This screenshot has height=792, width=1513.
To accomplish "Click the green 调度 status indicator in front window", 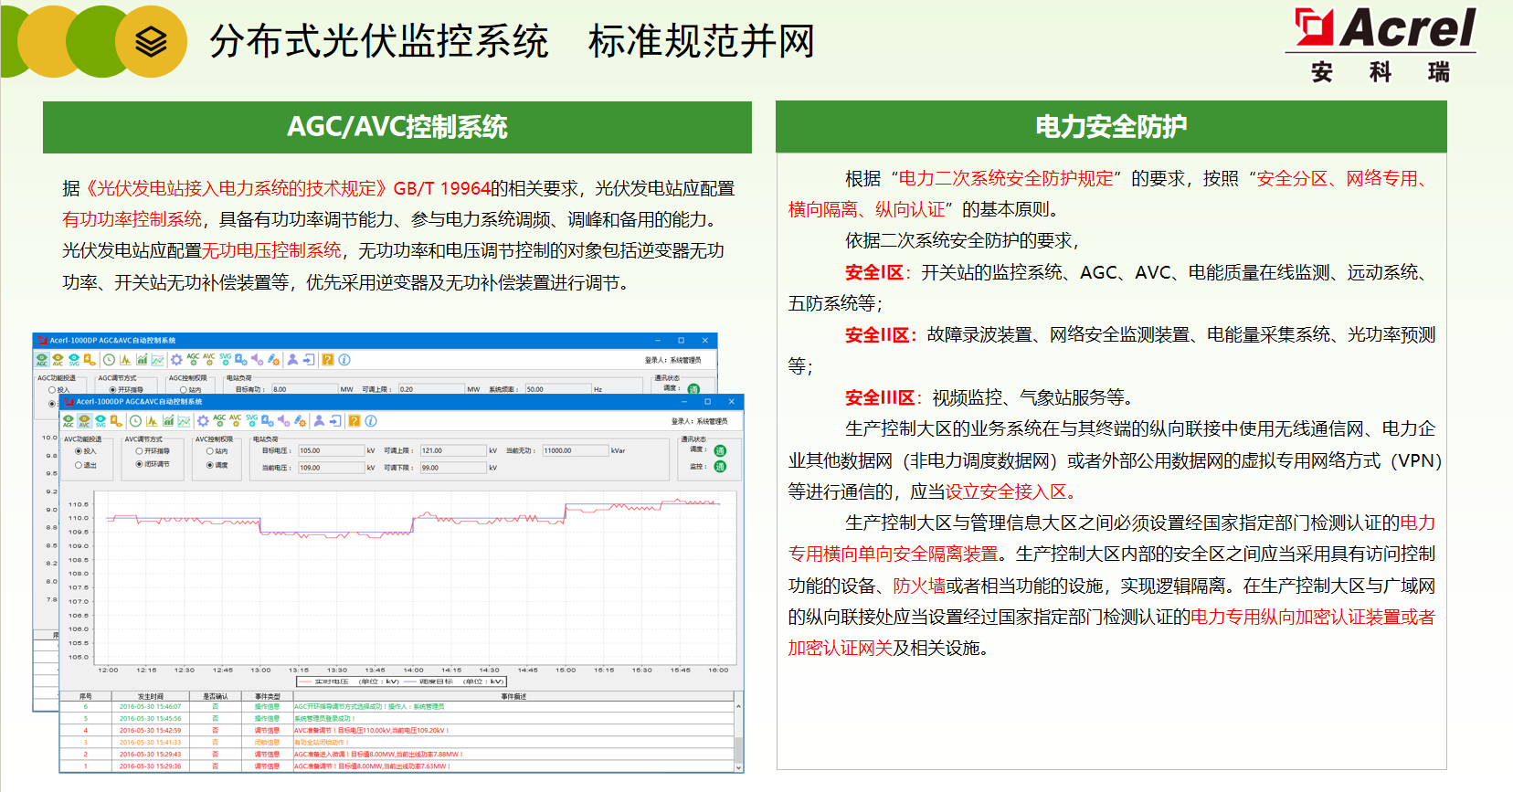I will [720, 450].
